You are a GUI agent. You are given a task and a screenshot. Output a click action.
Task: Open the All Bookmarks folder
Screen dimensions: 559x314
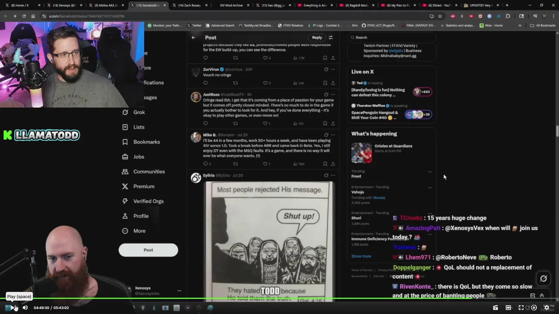(542, 25)
